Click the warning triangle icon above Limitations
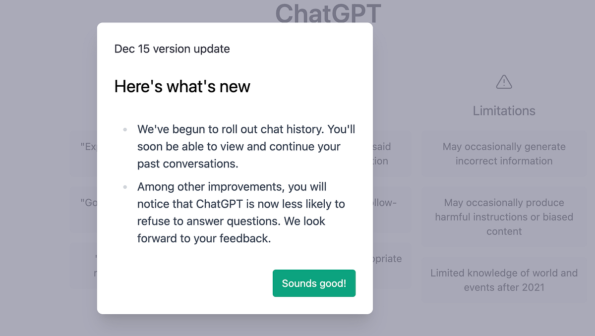This screenshot has height=336, width=595. [x=504, y=82]
